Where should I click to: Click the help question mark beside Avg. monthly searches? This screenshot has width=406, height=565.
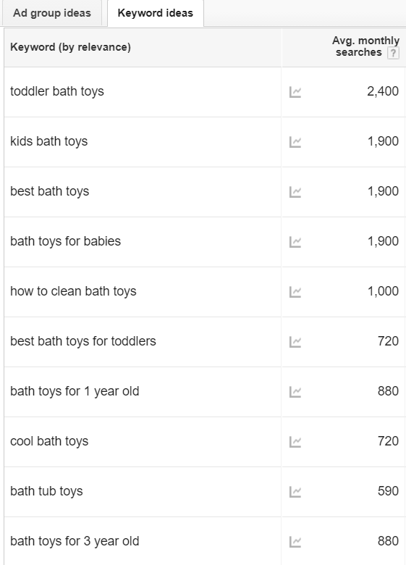[393, 54]
